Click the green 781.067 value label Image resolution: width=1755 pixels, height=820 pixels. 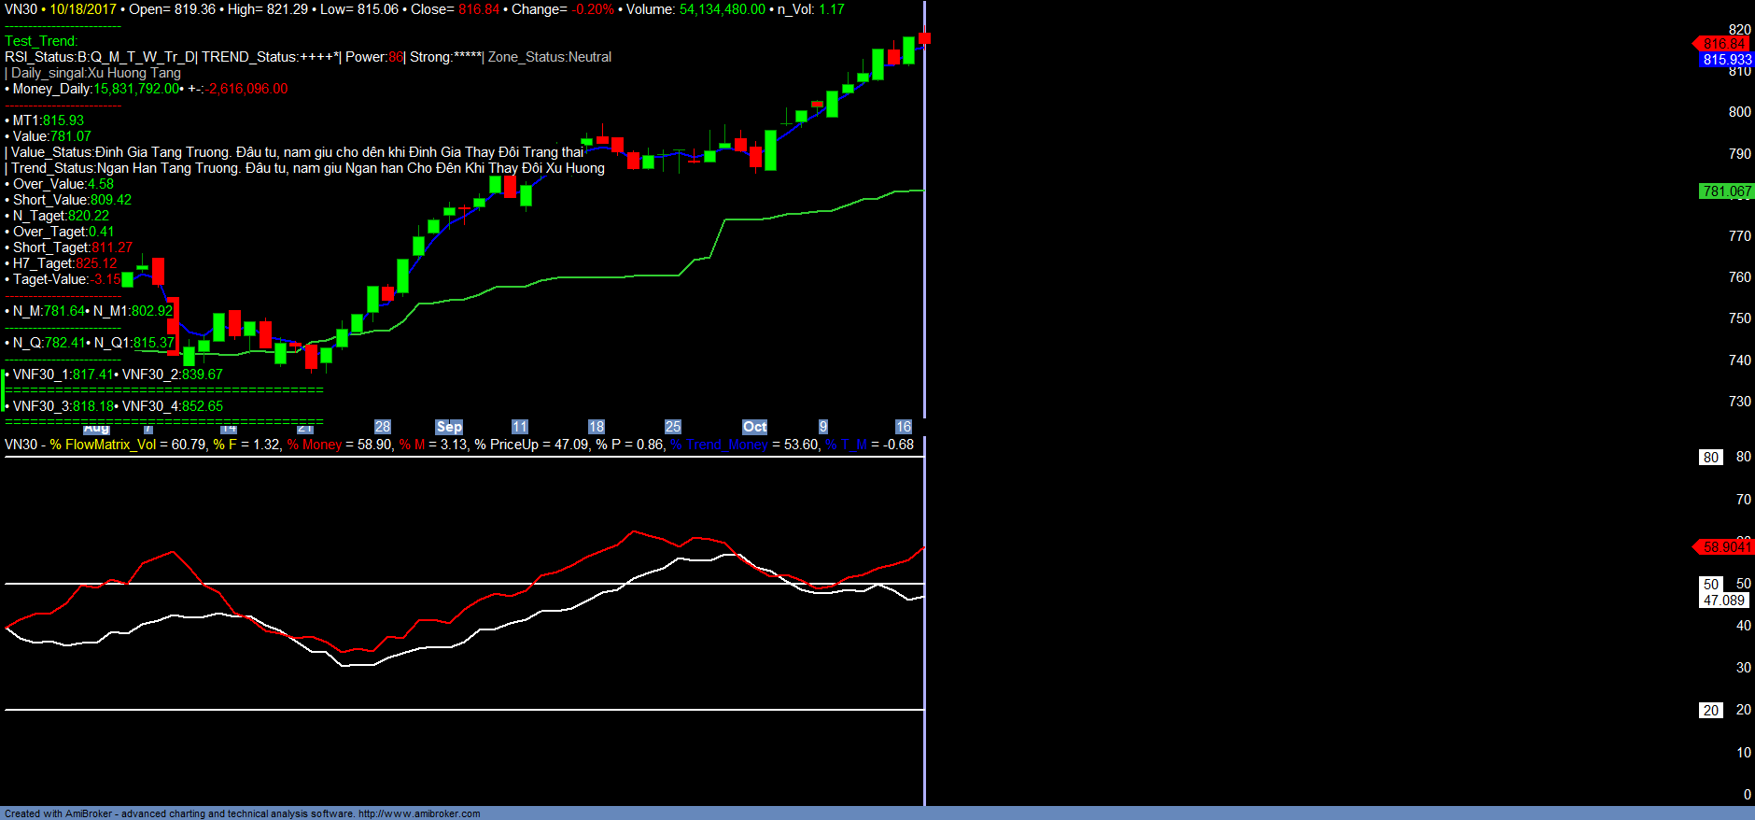[x=1726, y=191]
